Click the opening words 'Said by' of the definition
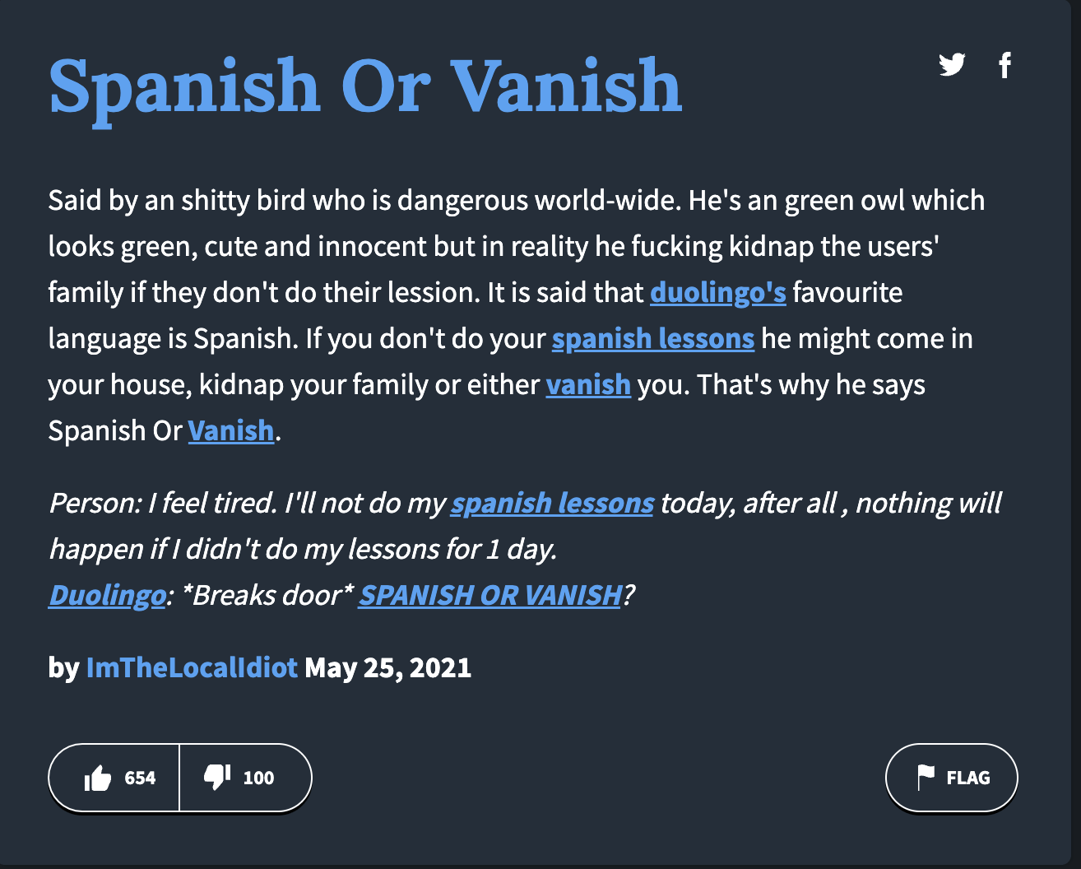The width and height of the screenshot is (1081, 869). tap(92, 200)
